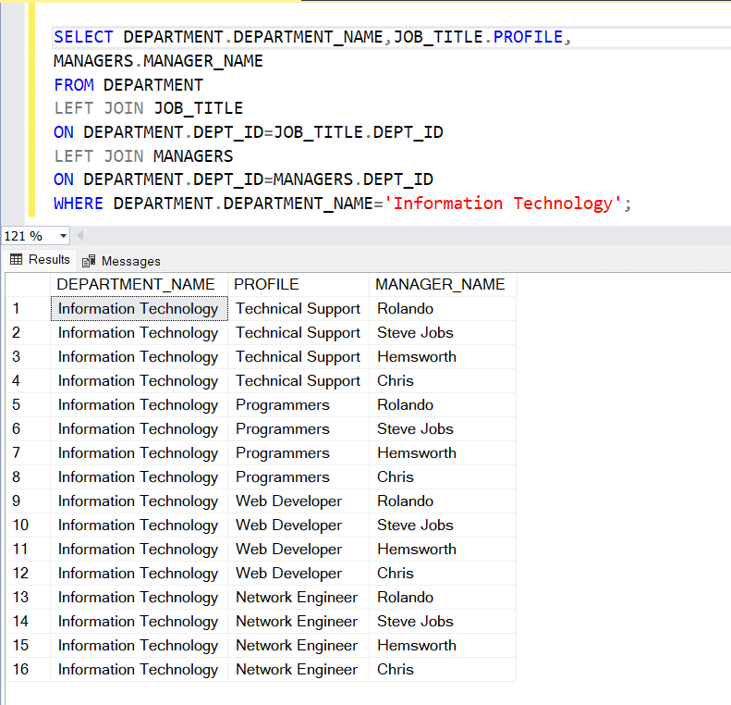Select top-left corner cell of results grid
Viewport: 731px width, 705px height.
pyautogui.click(x=28, y=284)
